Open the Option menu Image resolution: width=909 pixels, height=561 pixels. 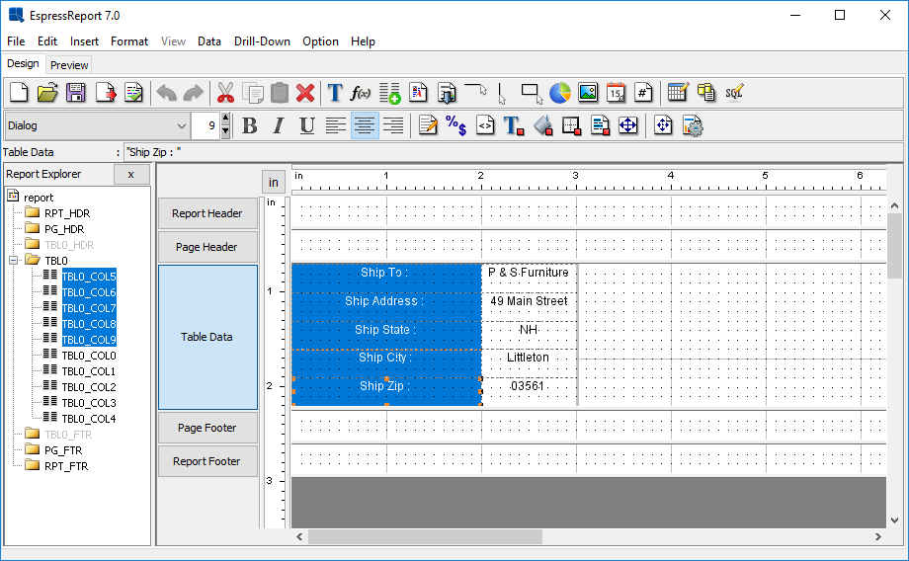tap(320, 41)
